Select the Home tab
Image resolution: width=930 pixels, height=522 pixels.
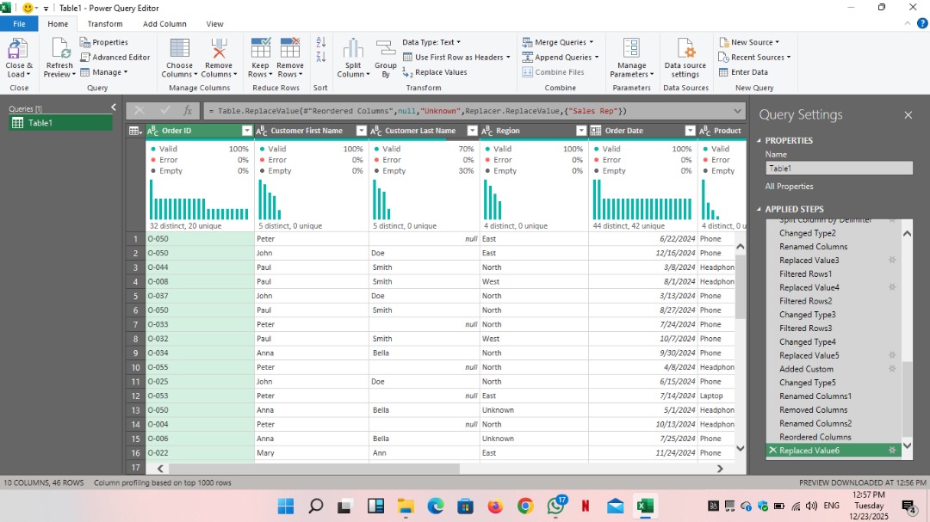pyautogui.click(x=58, y=24)
